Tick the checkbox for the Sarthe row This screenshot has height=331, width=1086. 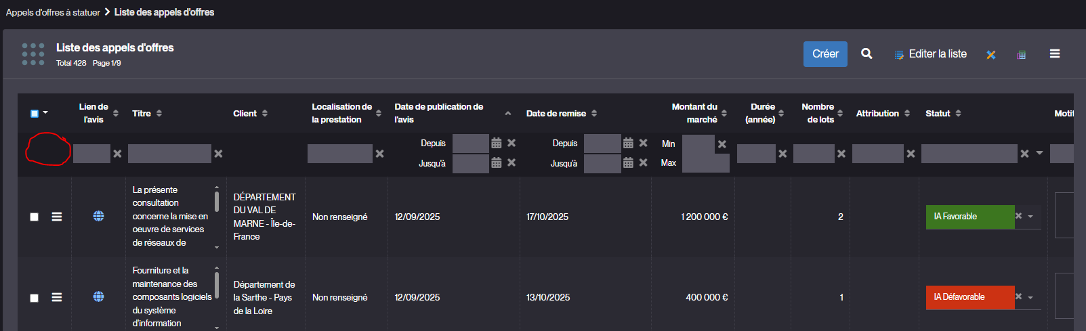tap(35, 299)
